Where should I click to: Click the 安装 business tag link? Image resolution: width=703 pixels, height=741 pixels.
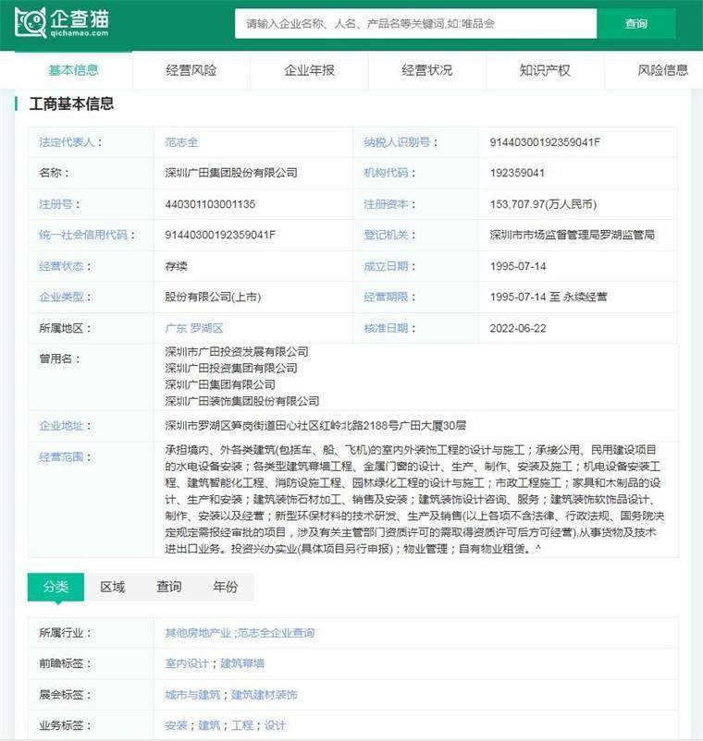(176, 725)
